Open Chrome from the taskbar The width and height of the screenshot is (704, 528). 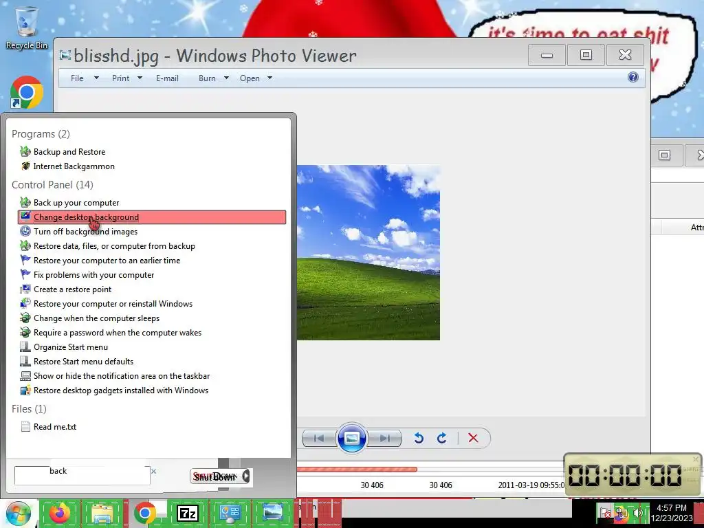[144, 513]
